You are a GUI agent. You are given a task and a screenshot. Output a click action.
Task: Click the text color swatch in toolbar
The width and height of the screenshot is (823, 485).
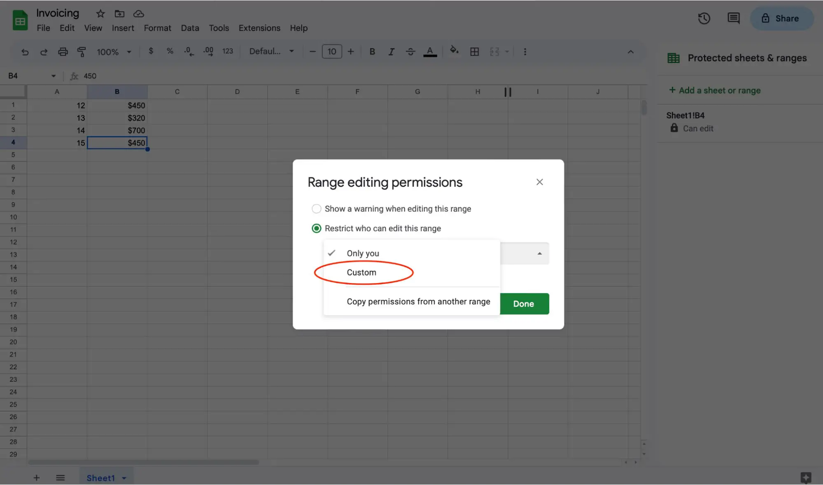[x=430, y=52]
